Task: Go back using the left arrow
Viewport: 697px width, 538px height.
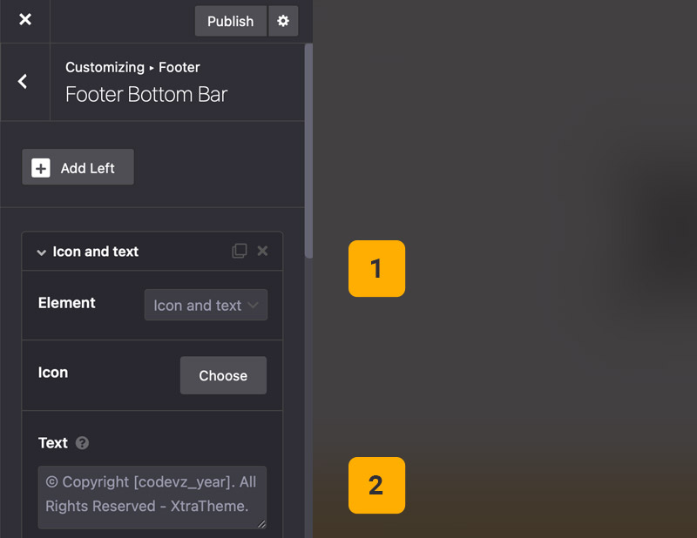Action: 24,82
